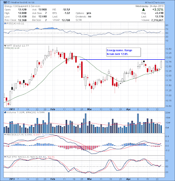Viewport: 175px width, 181px height.
Task: Click the blue horizontal resistance line
Action: coord(122,60)
